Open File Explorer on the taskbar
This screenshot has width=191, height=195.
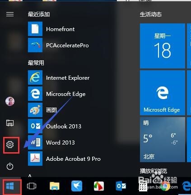click(x=54, y=186)
